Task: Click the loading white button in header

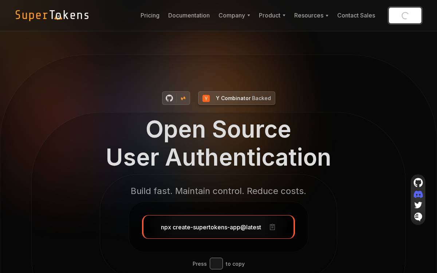Action: (405, 16)
